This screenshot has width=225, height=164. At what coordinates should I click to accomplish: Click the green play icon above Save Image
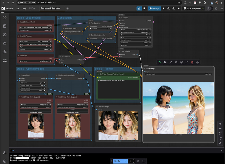tap(160, 62)
